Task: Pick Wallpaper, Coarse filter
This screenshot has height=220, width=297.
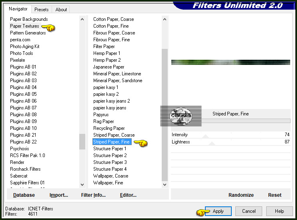Action: 110,176
